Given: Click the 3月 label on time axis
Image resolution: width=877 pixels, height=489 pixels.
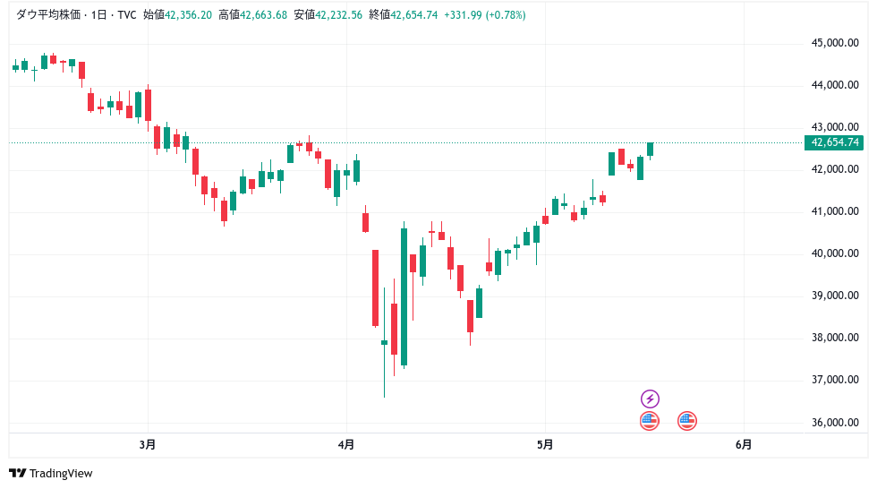Looking at the screenshot, I should (x=149, y=444).
